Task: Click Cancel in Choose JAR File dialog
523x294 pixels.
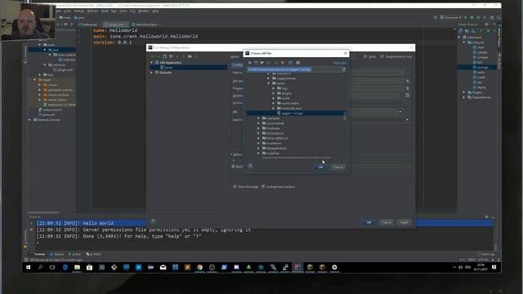Action: pyautogui.click(x=337, y=167)
